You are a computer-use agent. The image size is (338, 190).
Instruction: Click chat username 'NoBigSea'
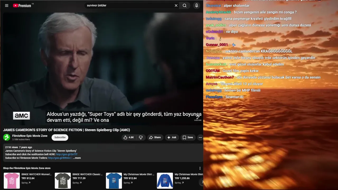coord(214,51)
